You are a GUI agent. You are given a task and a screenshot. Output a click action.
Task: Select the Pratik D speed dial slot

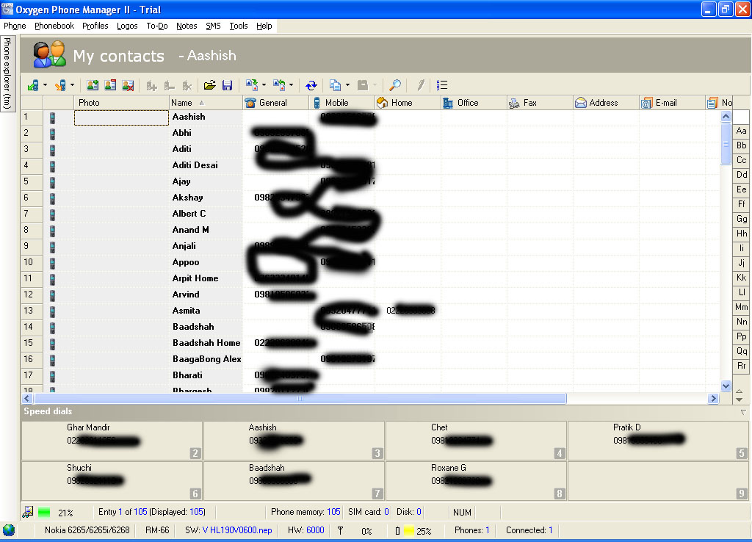pyautogui.click(x=658, y=441)
